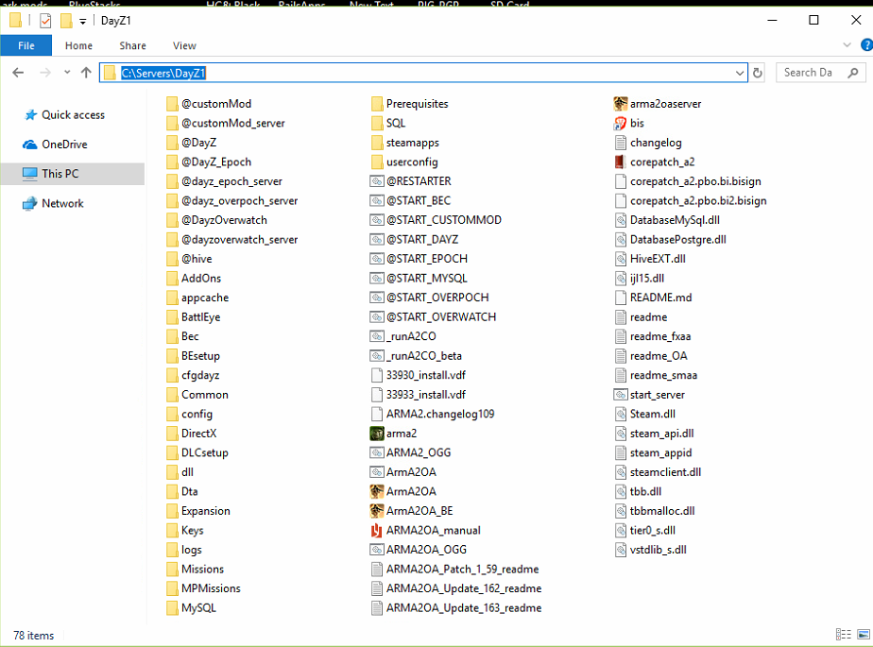Viewport: 873px width, 647px height.
Task: Click the corepatch_a2 red book icon
Action: pyautogui.click(x=620, y=162)
